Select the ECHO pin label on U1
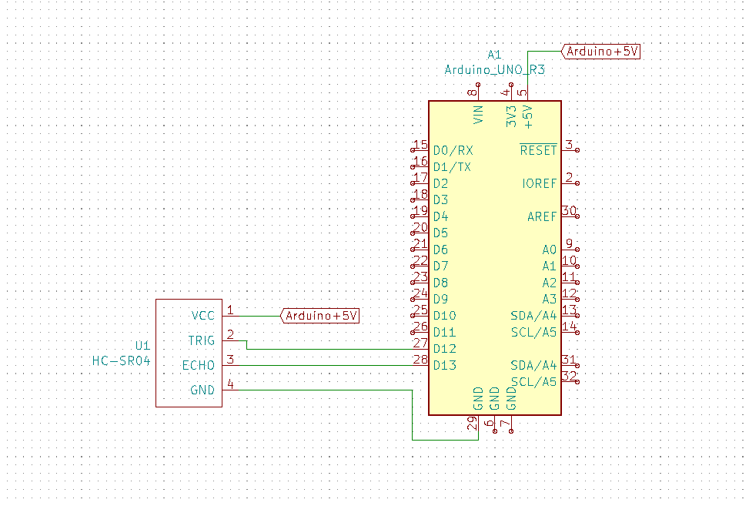 coord(200,365)
